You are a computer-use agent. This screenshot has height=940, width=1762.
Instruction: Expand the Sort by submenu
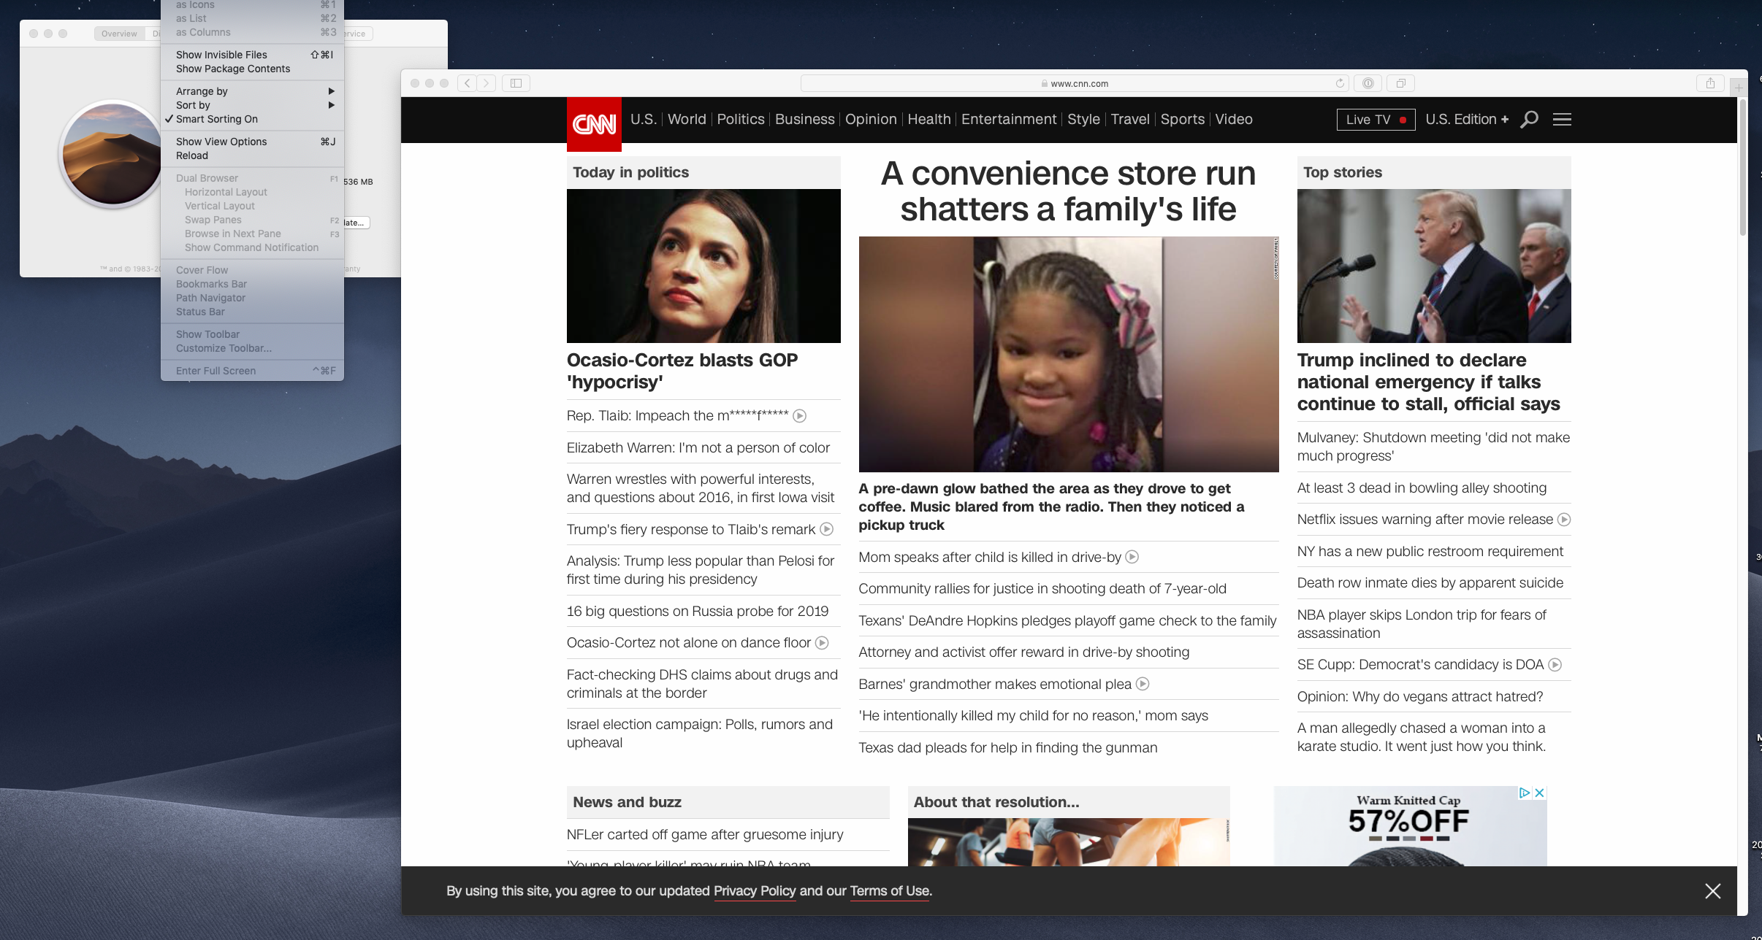(252, 105)
